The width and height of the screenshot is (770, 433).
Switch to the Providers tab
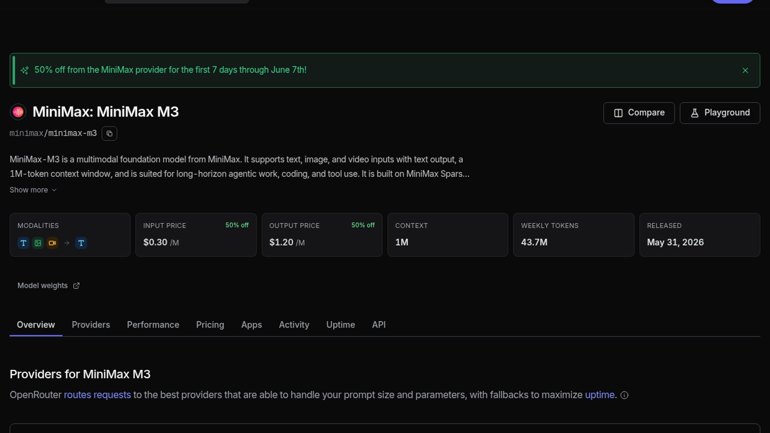click(x=91, y=325)
